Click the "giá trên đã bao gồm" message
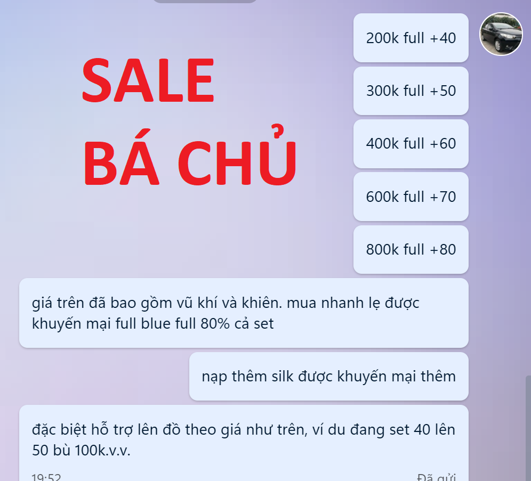This screenshot has height=481, width=531. click(244, 313)
